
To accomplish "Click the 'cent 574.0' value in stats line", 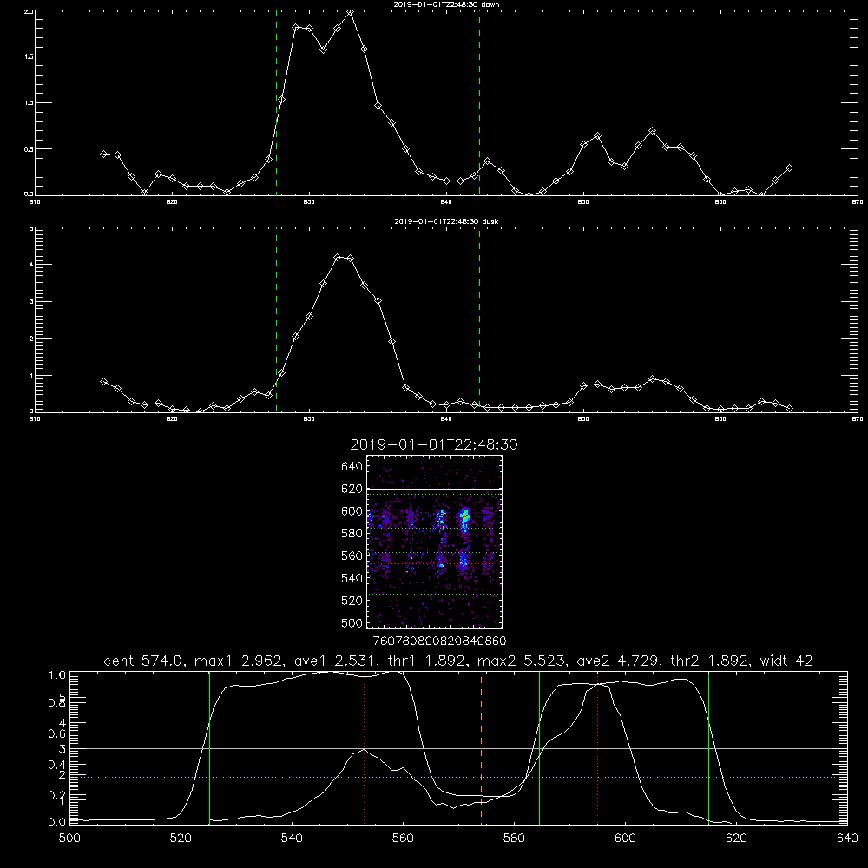I will (x=144, y=661).
